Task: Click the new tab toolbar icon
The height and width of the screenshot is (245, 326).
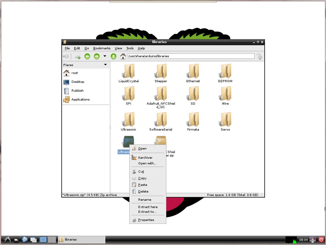Action: [77, 57]
